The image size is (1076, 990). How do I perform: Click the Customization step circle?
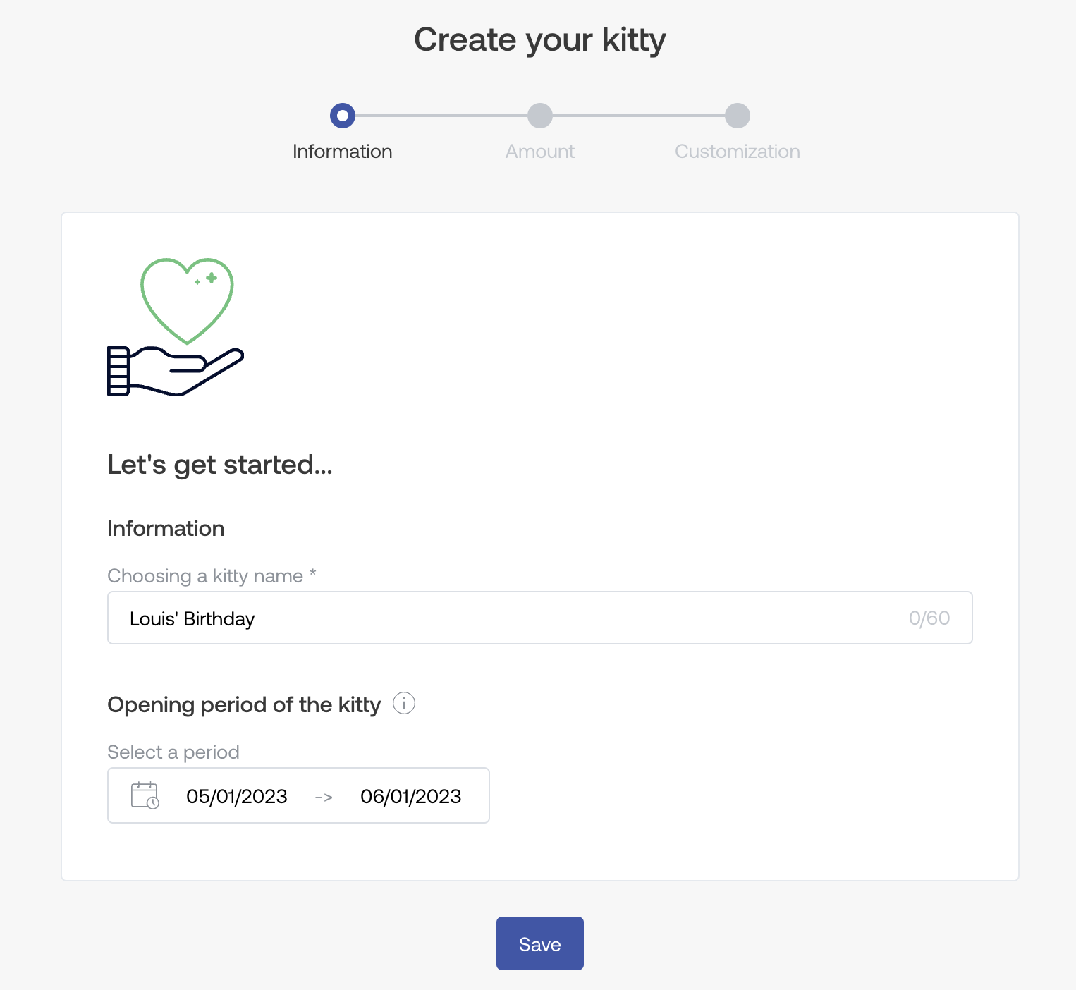pyautogui.click(x=738, y=116)
